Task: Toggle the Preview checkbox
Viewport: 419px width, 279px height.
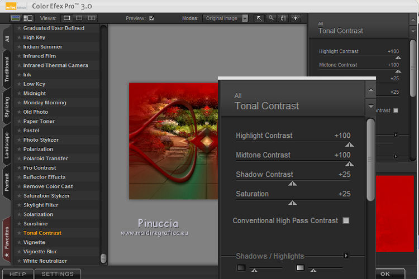Action: pyautogui.click(x=151, y=18)
